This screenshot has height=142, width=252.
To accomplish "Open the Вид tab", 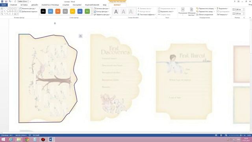I will tap(105, 5).
